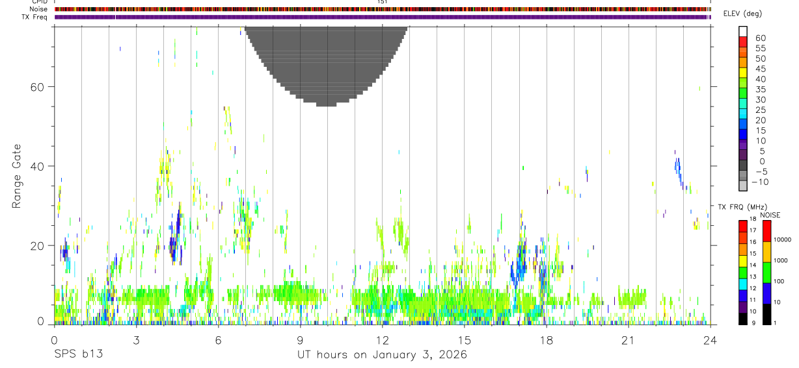Click the ELEV legend value '35'
The width and height of the screenshot is (799, 368).
click(760, 90)
